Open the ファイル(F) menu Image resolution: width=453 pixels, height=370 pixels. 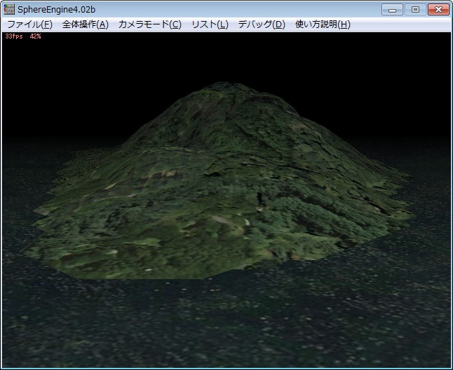[x=29, y=24]
